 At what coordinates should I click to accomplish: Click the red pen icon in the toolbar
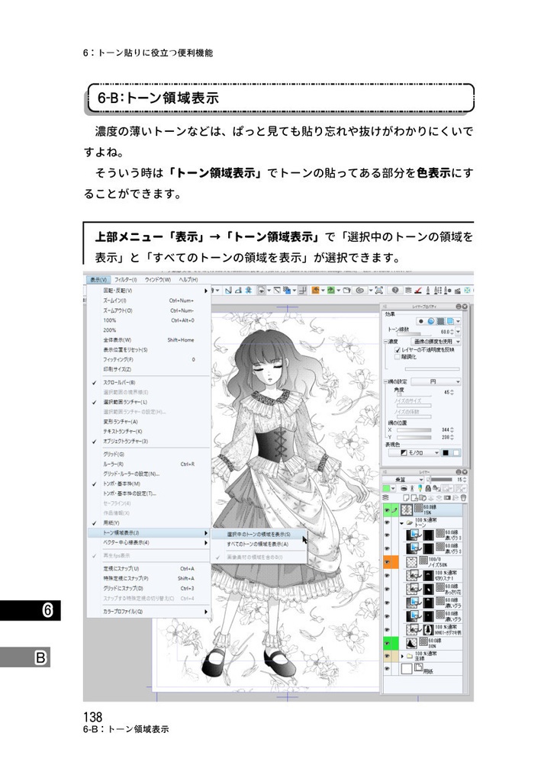[x=418, y=290]
